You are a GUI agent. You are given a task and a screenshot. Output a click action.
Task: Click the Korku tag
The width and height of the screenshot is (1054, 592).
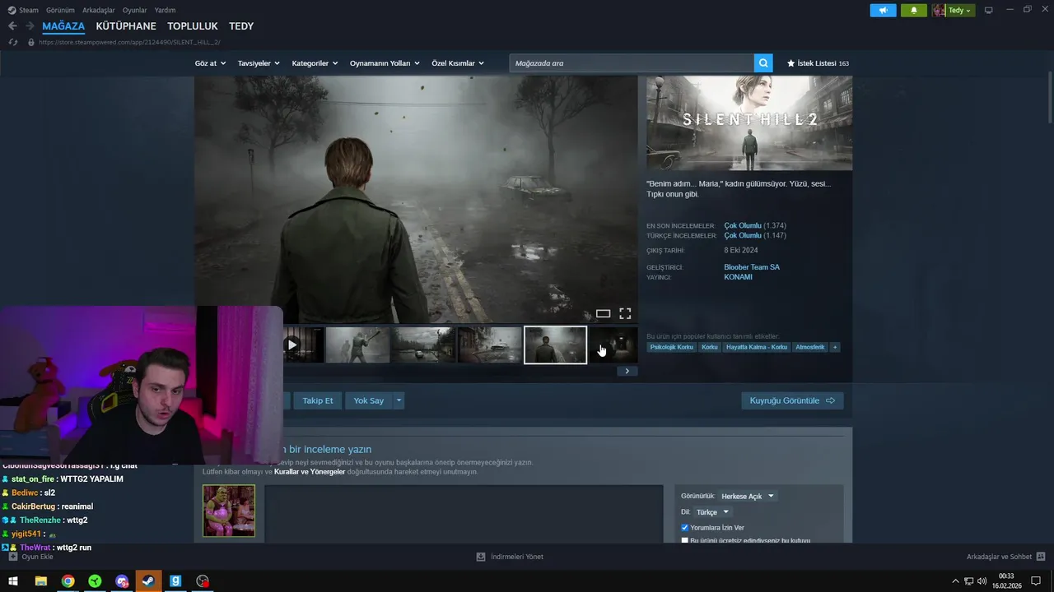point(710,347)
